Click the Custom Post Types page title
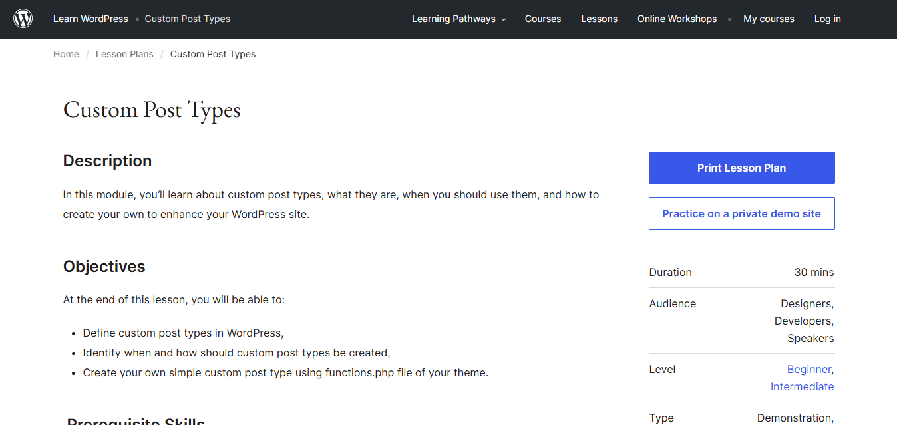The height and width of the screenshot is (425, 897). tap(151, 109)
